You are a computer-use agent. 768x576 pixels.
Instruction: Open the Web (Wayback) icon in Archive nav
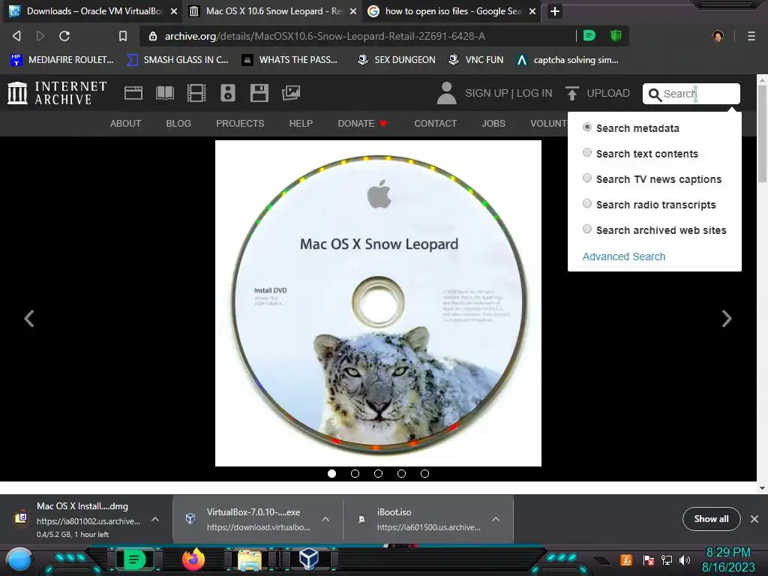133,93
